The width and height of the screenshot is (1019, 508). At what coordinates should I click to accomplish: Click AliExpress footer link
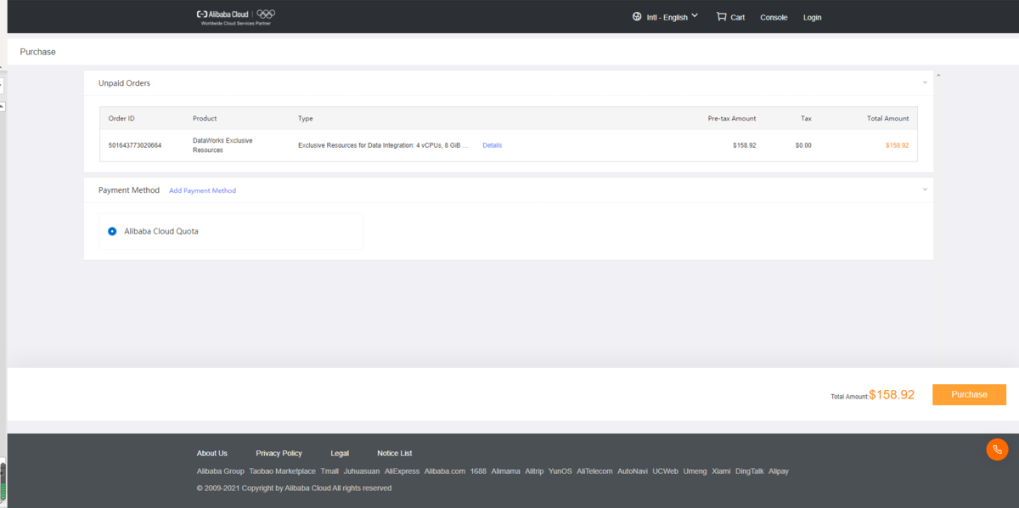click(x=402, y=471)
